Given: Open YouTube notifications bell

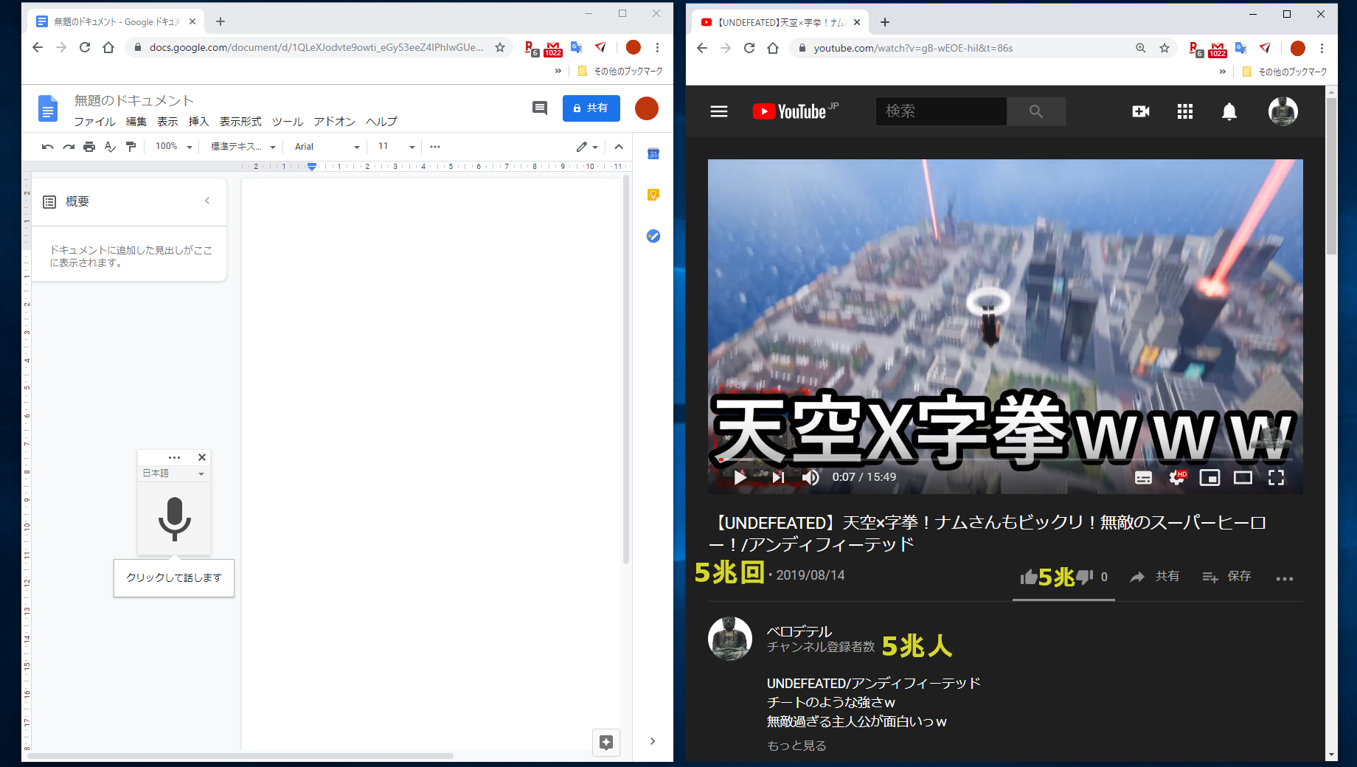Looking at the screenshot, I should click(x=1229, y=111).
